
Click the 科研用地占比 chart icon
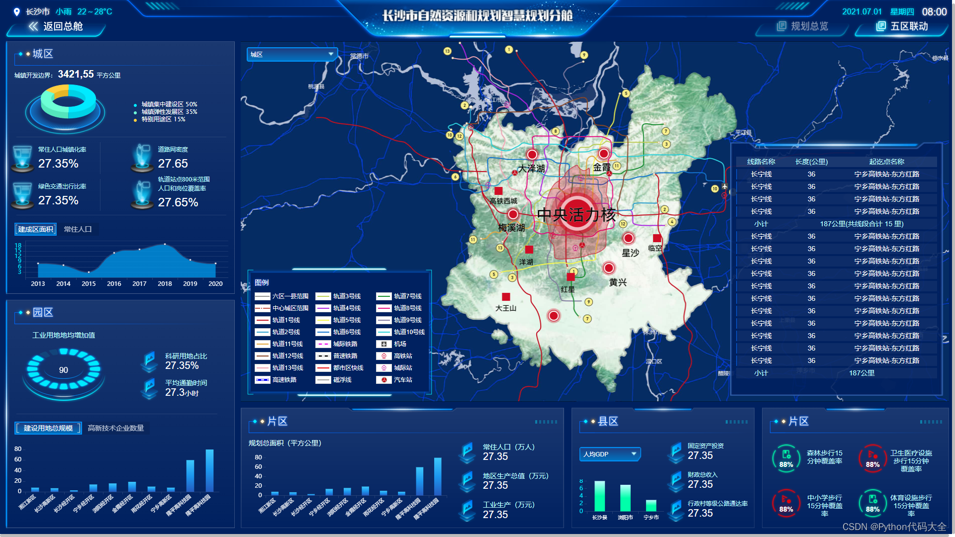(149, 361)
